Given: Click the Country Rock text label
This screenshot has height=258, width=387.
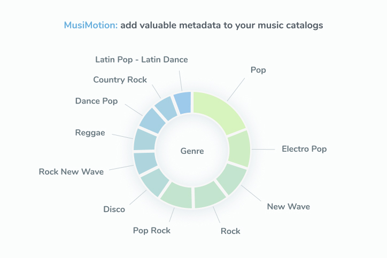Looking at the screenshot, I should click(x=120, y=80).
